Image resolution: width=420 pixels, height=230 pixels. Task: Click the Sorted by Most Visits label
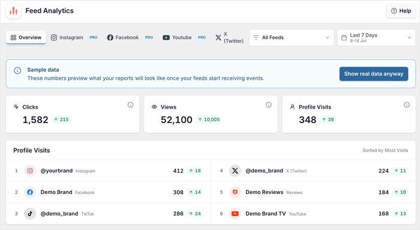tap(385, 150)
